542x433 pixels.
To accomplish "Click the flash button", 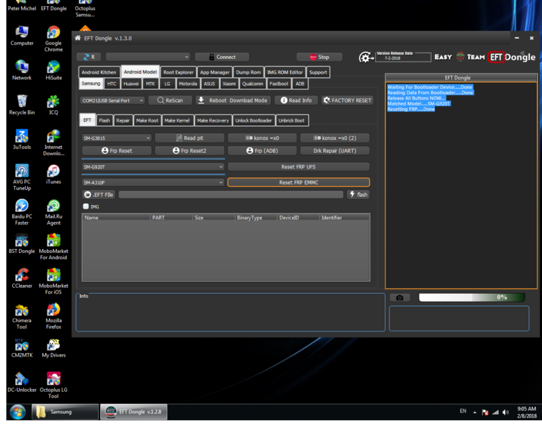I will (358, 195).
